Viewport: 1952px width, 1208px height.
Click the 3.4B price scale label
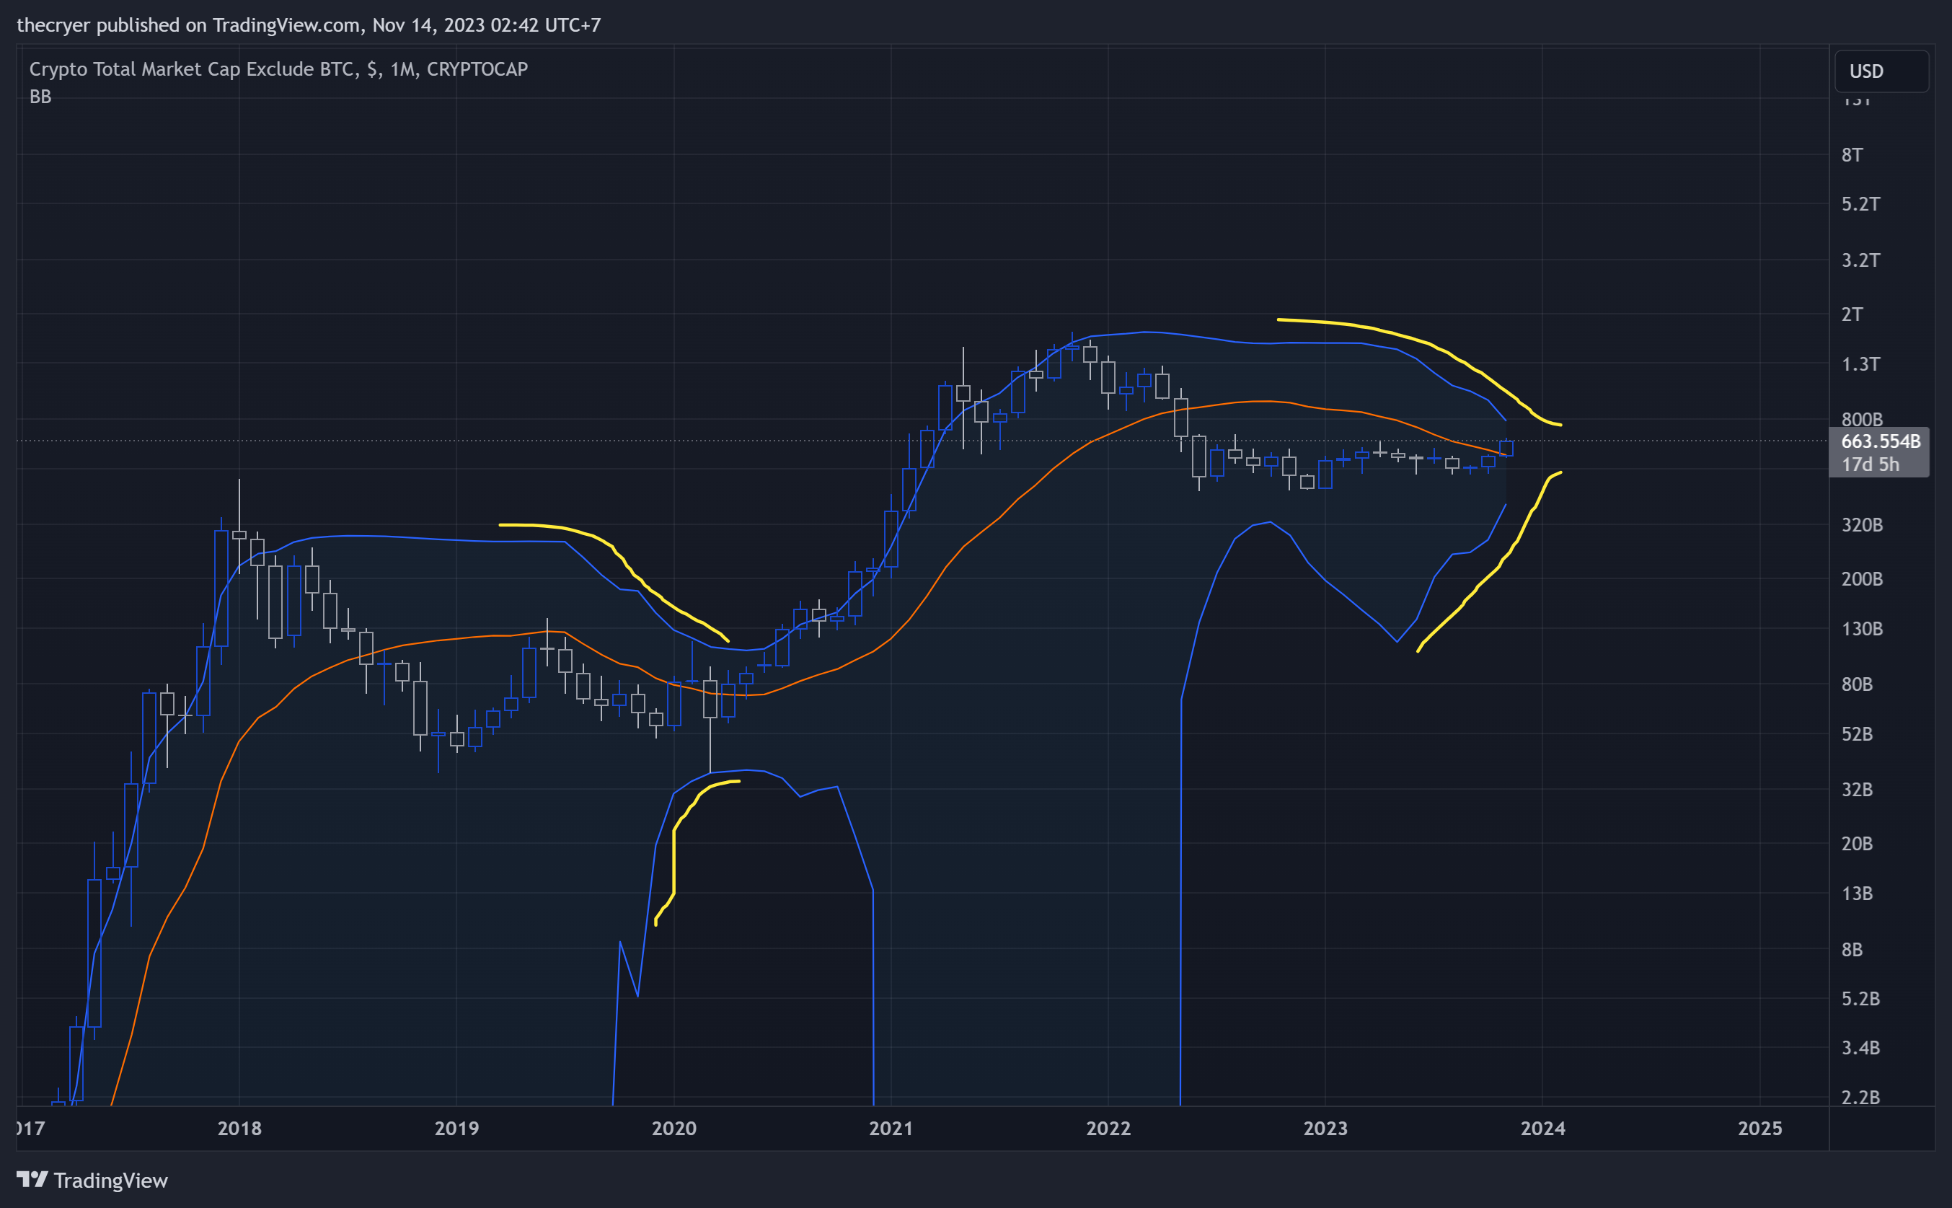pos(1860,1047)
